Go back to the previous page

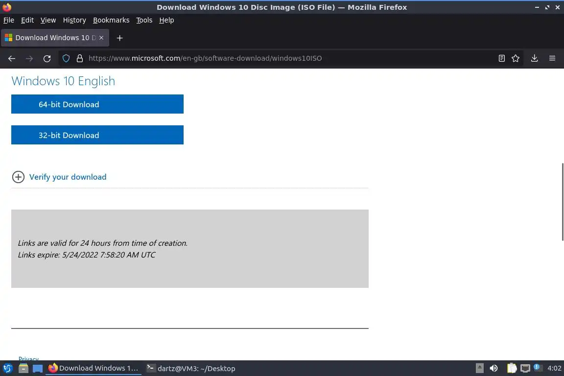[x=12, y=58]
